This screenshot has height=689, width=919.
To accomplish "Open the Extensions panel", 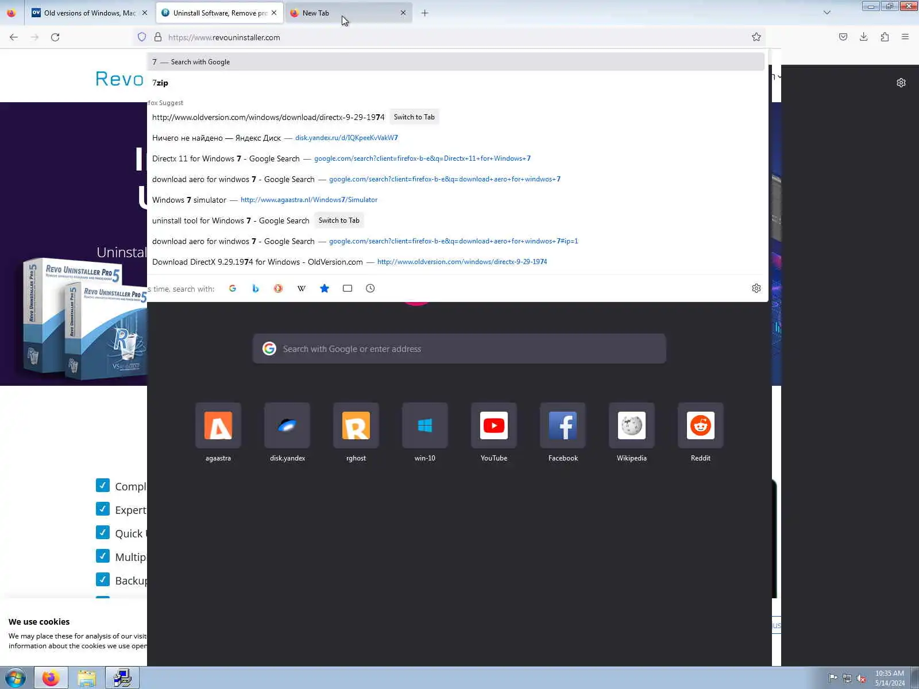I will pos(885,37).
